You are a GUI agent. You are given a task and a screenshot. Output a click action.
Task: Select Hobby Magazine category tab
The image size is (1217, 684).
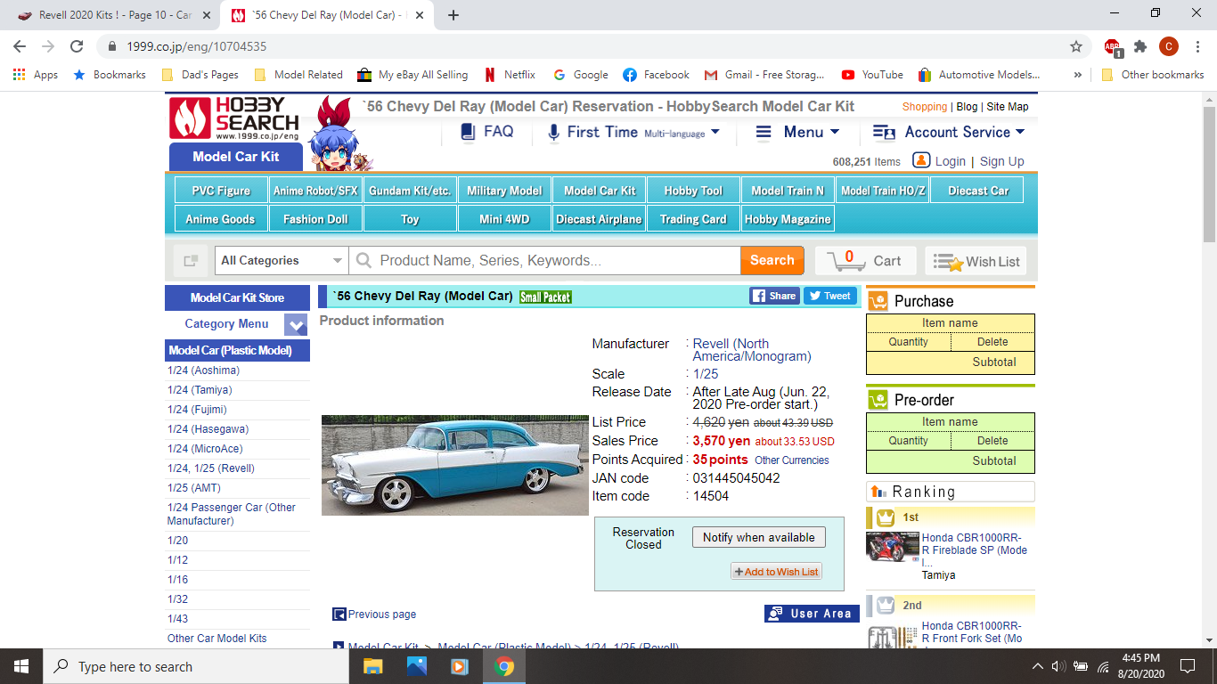(788, 219)
